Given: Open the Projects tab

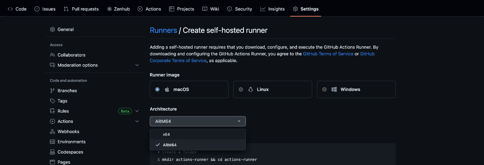Looking at the screenshot, I should (181, 9).
